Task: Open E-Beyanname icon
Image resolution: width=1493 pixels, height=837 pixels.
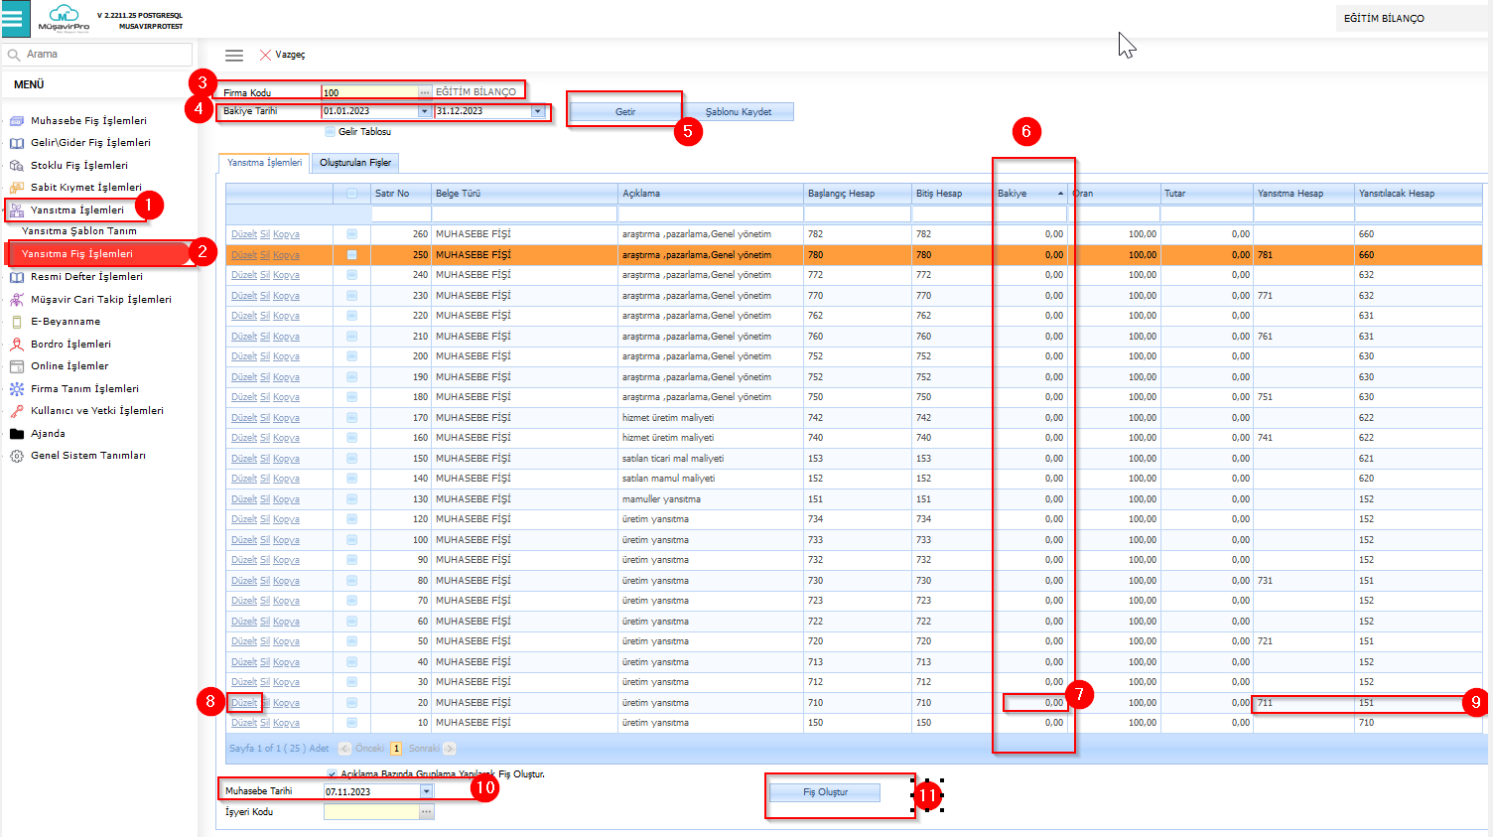Action: (17, 322)
